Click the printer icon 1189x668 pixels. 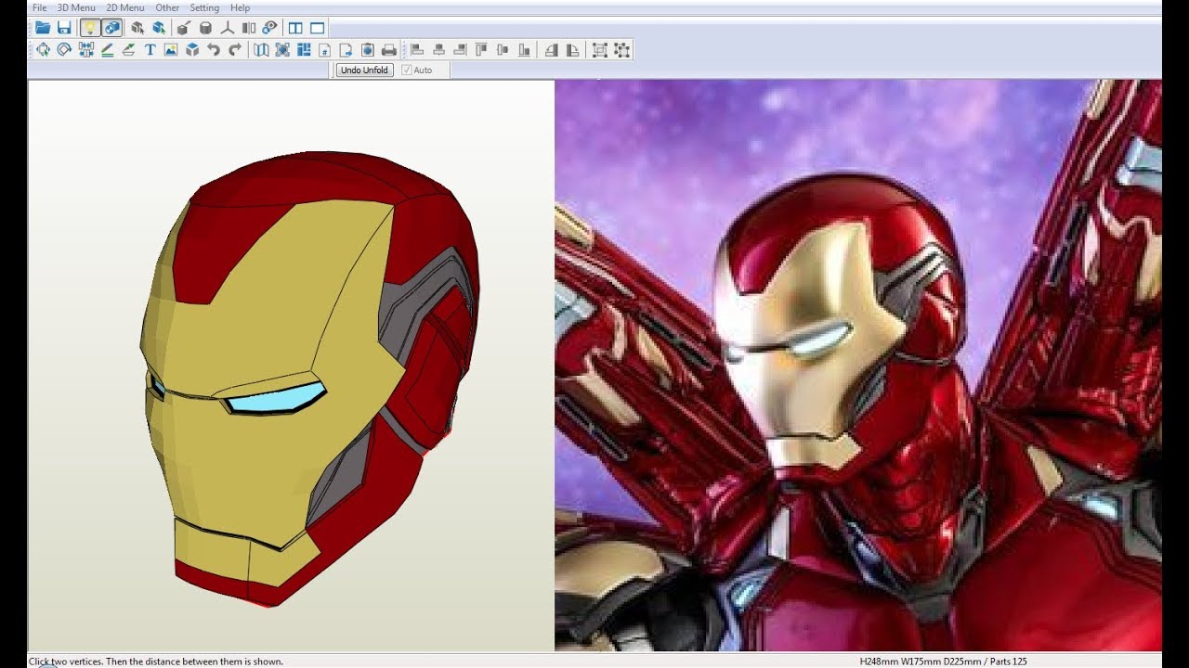coord(389,50)
